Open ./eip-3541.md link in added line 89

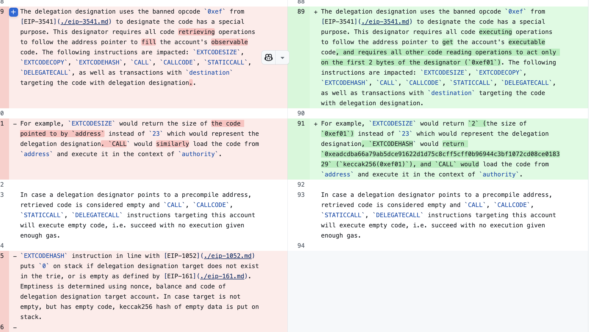385,22
